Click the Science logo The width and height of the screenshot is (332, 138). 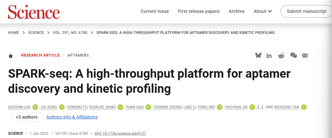[x=34, y=12]
